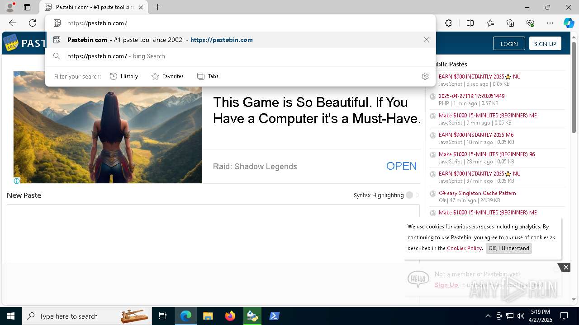The height and width of the screenshot is (325, 579).
Task: Open File Explorer from taskbar
Action: (x=208, y=316)
